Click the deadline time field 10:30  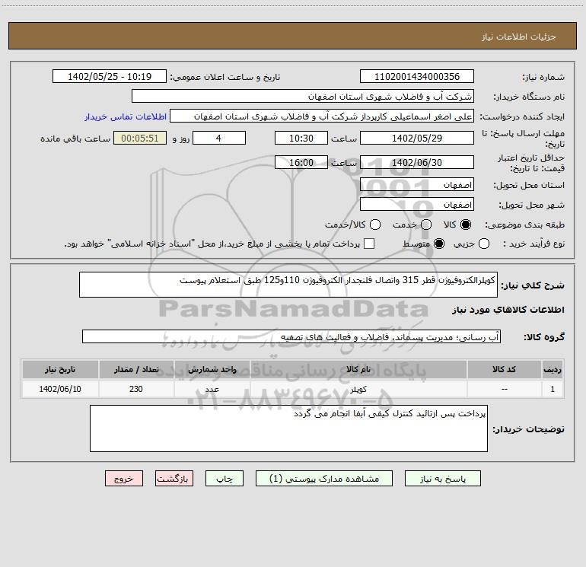(x=301, y=138)
